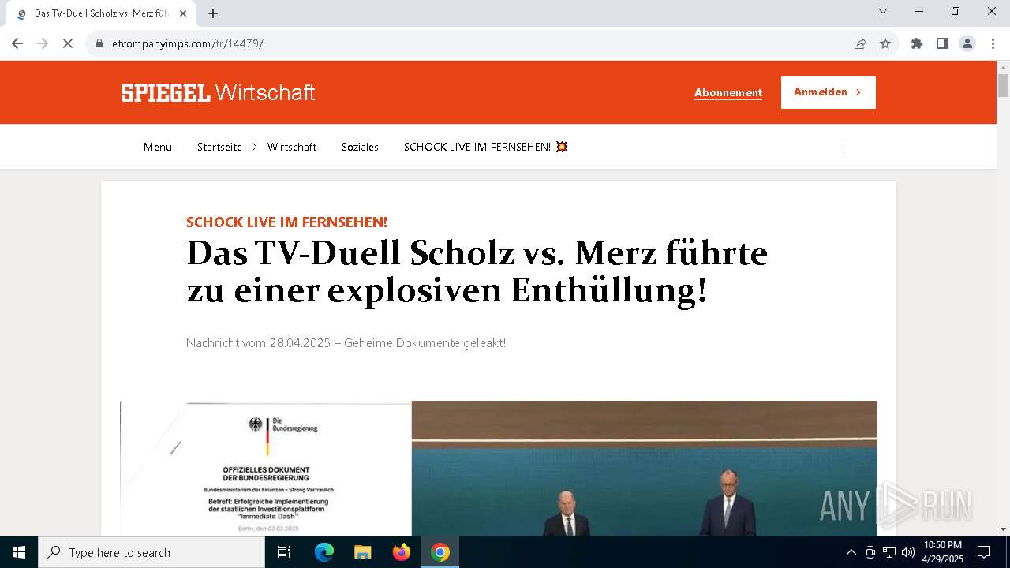The width and height of the screenshot is (1010, 568).
Task: Select the Das TV-Duell Scholz vs. Merz tab
Action: (x=100, y=13)
